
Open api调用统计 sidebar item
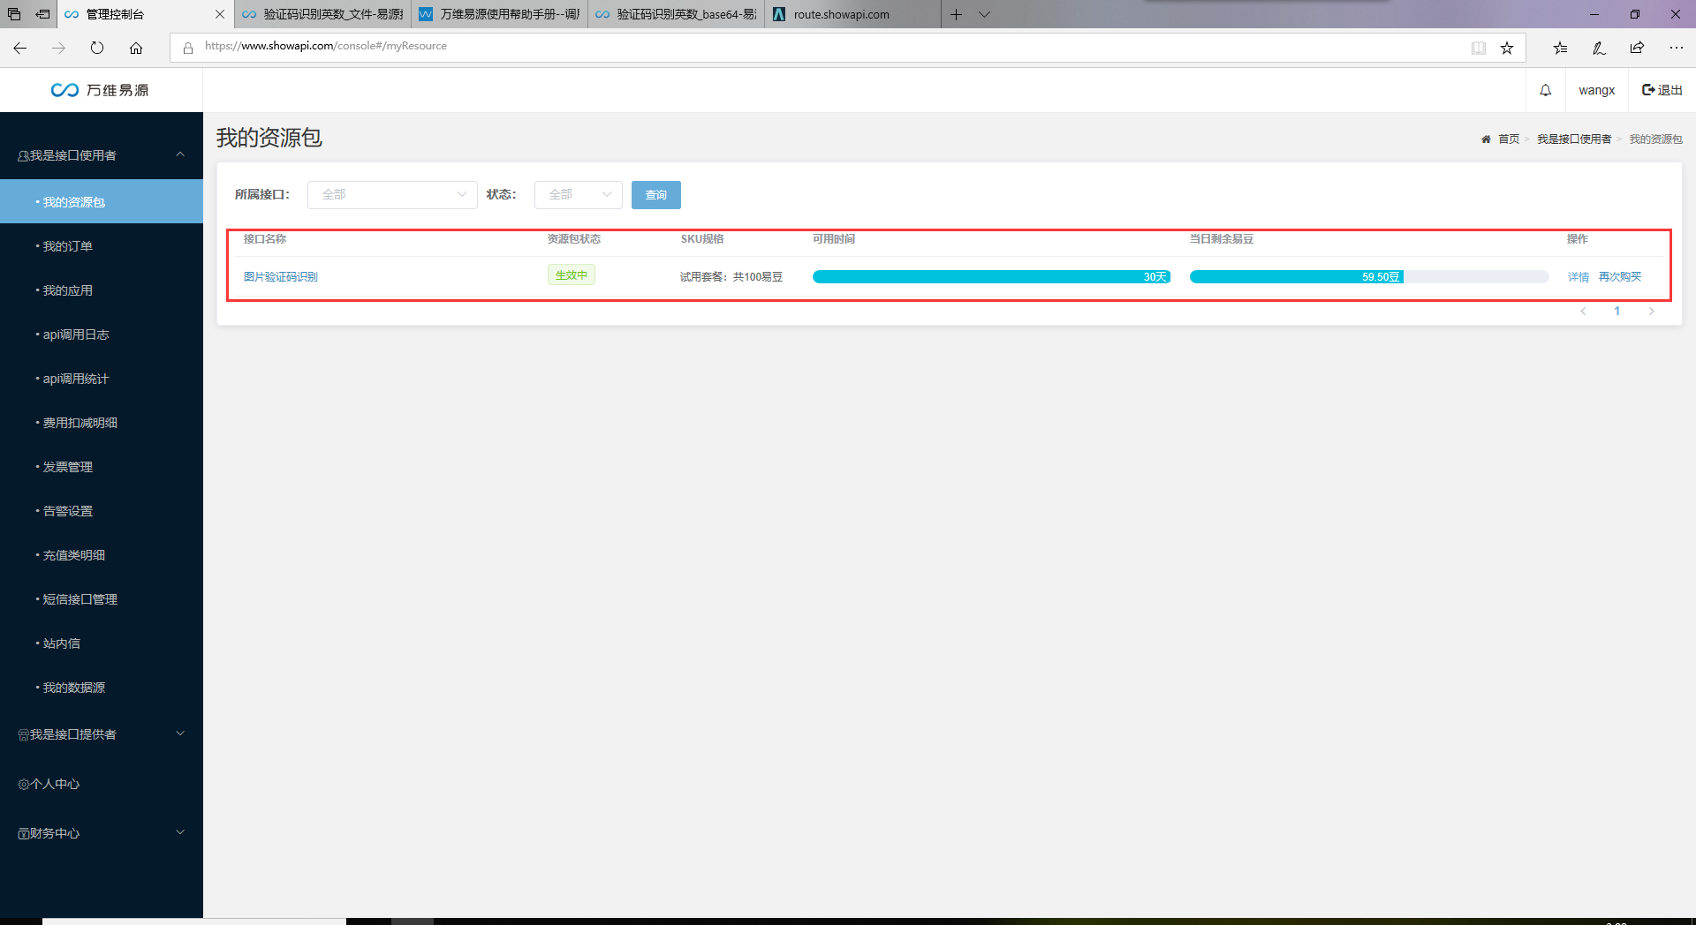click(x=102, y=379)
